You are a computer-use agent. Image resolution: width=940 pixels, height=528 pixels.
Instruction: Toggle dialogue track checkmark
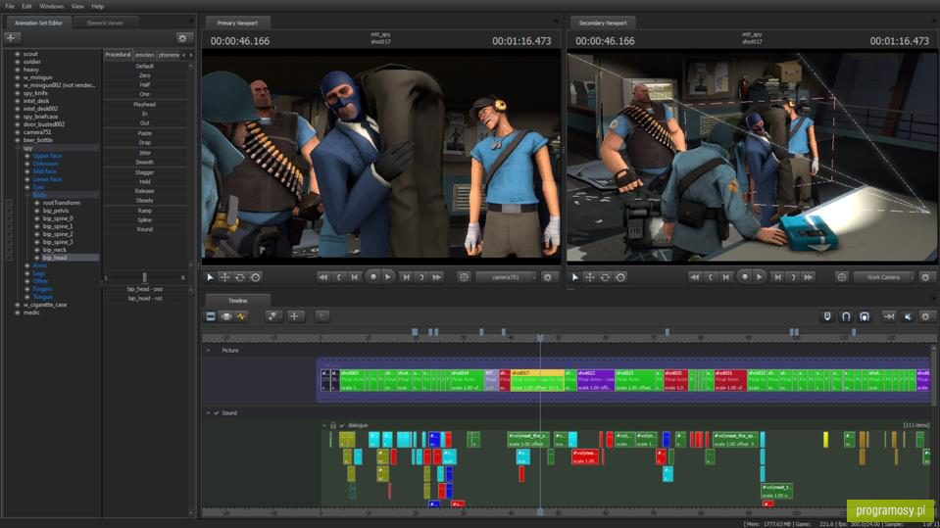(x=342, y=425)
